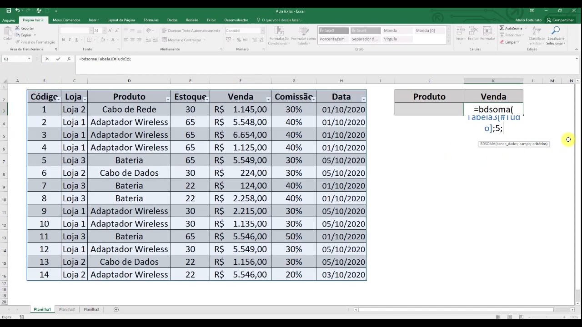
Task: Copy selection with Copiar
Action: (x=23, y=35)
